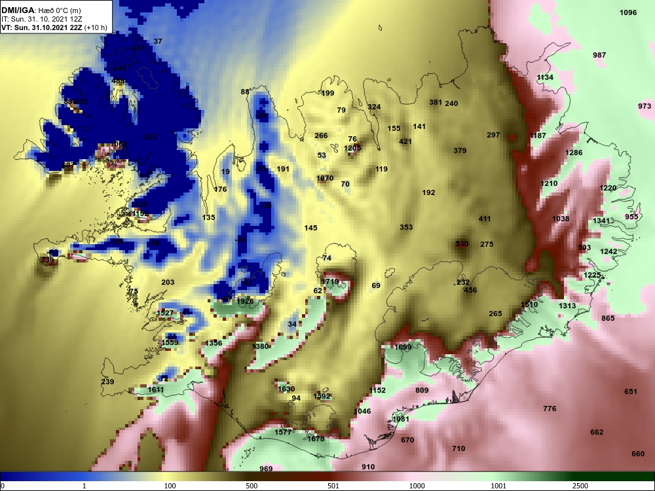The width and height of the screenshot is (655, 491).
Task: Click the '2500' label on the color scale
Action: point(580,486)
